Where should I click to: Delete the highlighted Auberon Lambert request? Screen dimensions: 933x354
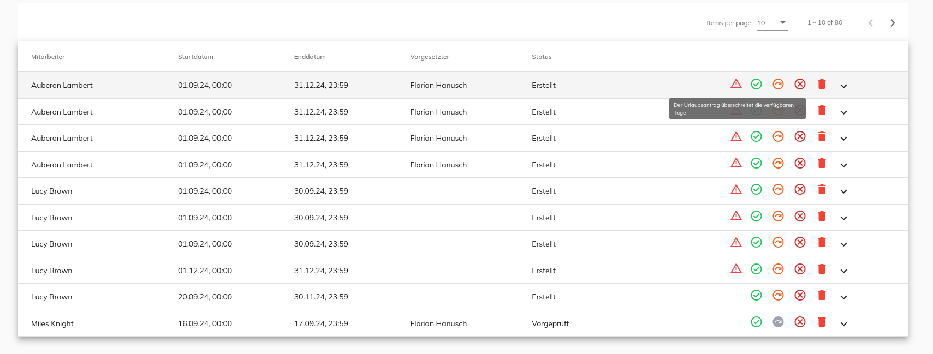(x=822, y=84)
